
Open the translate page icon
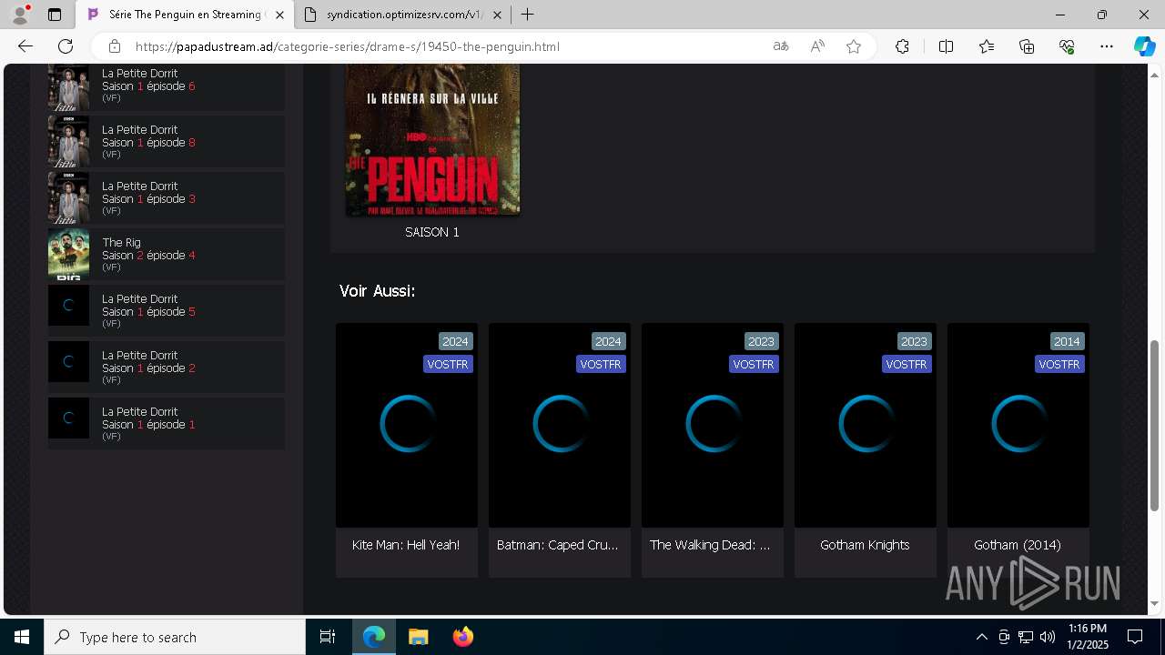click(x=780, y=46)
